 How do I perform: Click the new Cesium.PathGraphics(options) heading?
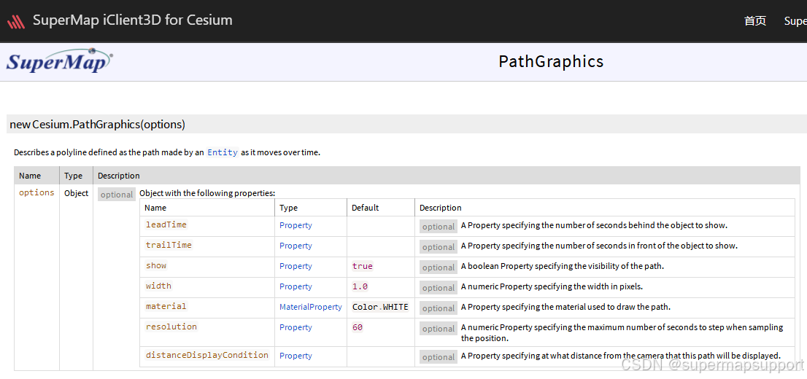[x=97, y=124]
